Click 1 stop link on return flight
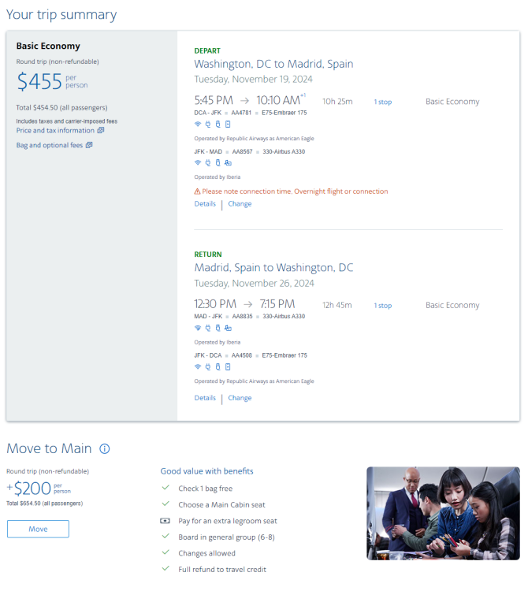 point(382,306)
